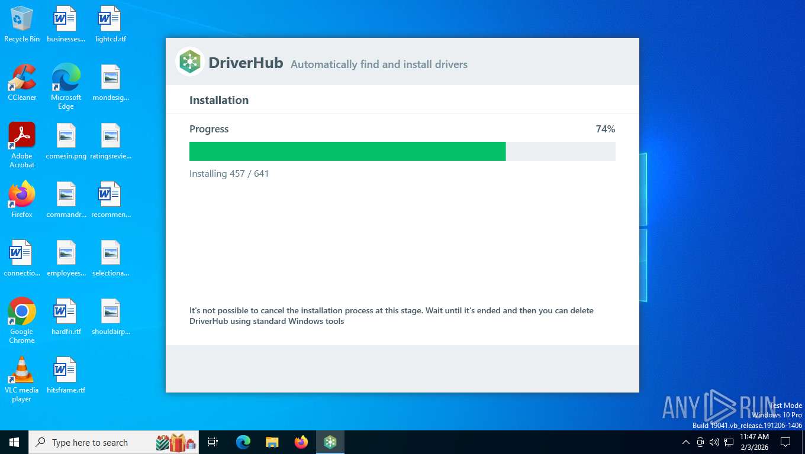The height and width of the screenshot is (454, 805).
Task: Open Task View from the taskbar
Action: pos(213,442)
